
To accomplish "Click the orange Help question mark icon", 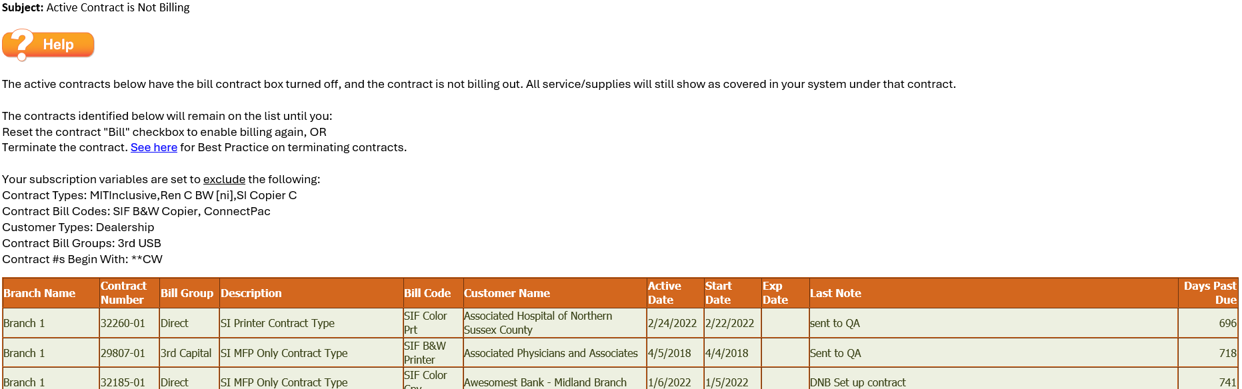I will point(48,45).
